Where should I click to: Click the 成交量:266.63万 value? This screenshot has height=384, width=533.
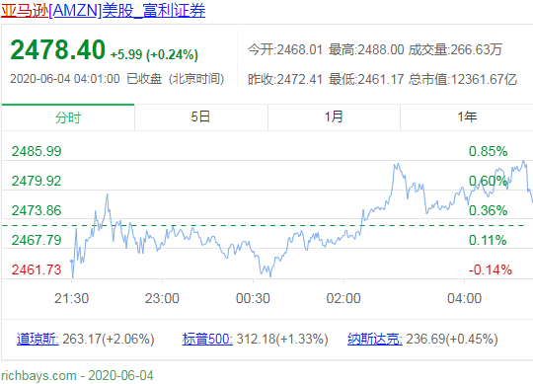click(x=455, y=50)
